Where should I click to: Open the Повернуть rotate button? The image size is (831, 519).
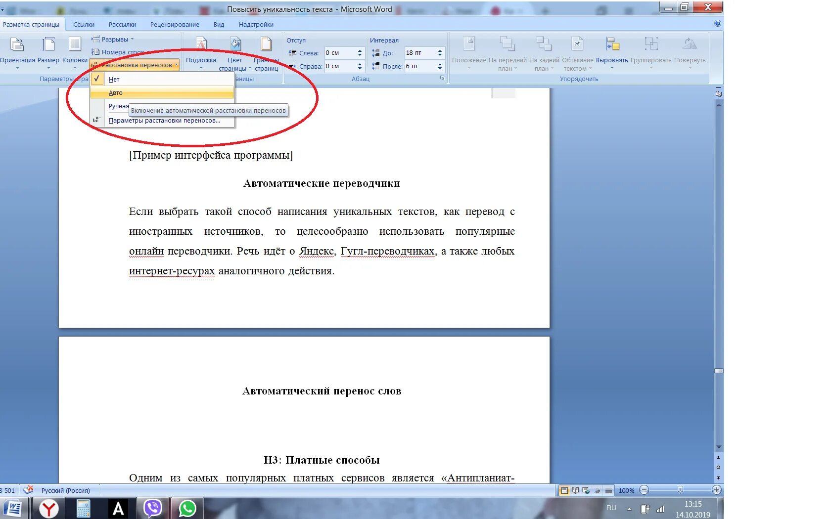click(x=690, y=52)
